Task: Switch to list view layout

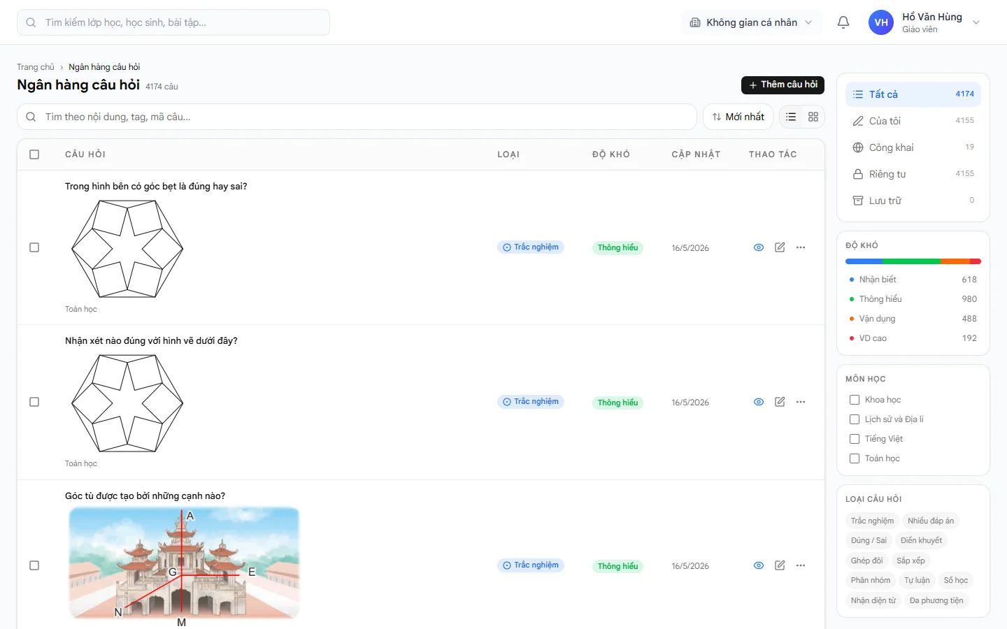Action: [791, 117]
